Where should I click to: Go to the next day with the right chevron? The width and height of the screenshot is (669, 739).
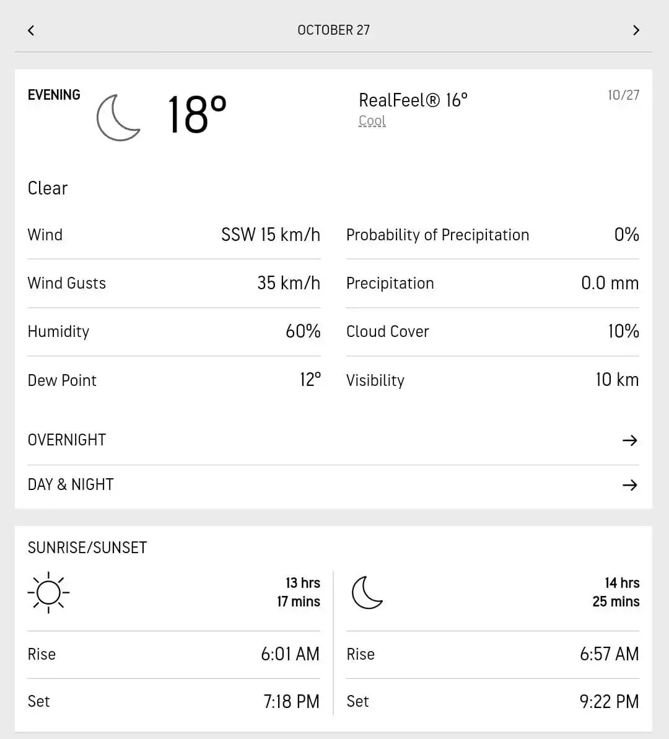click(x=636, y=30)
